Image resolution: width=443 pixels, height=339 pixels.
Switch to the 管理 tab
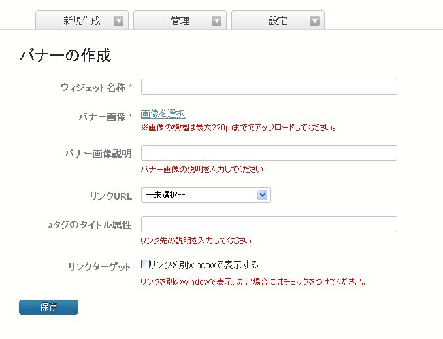(180, 20)
